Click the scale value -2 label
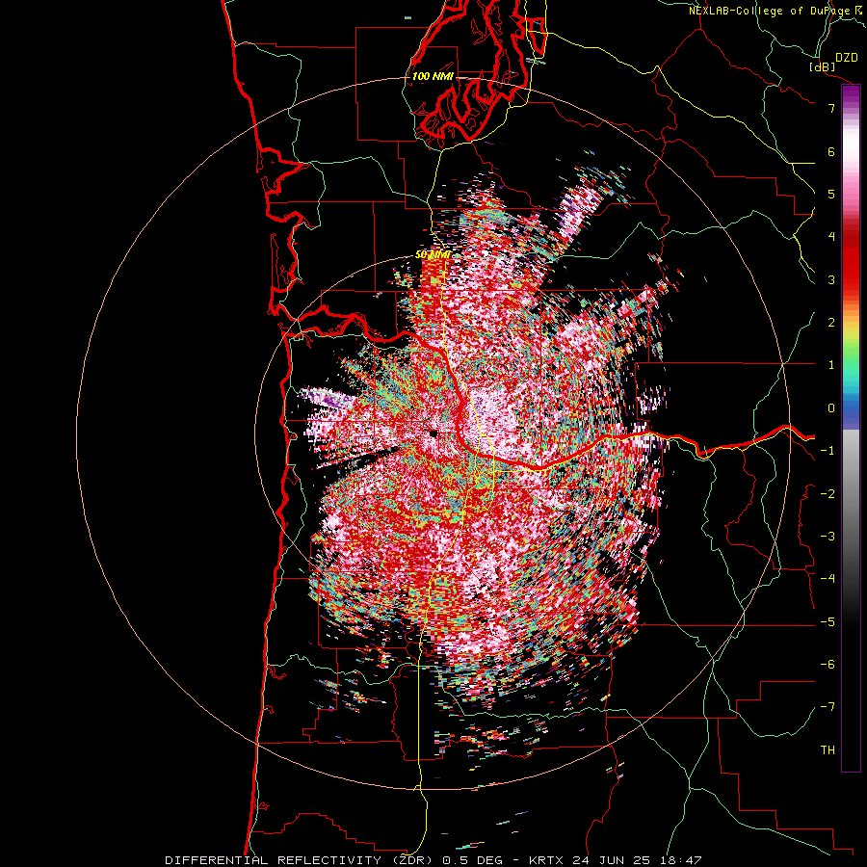Image resolution: width=867 pixels, height=867 pixels. point(828,493)
